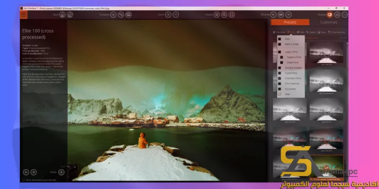Image resolution: width=379 pixels, height=189 pixels.
Task: Uncheck the Negative films filter checkbox
Action: (281, 57)
